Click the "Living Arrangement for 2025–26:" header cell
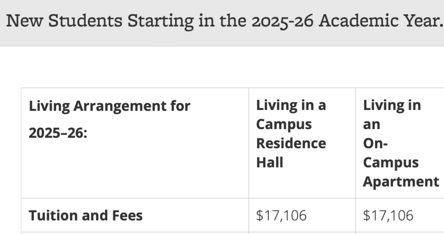 click(135, 143)
